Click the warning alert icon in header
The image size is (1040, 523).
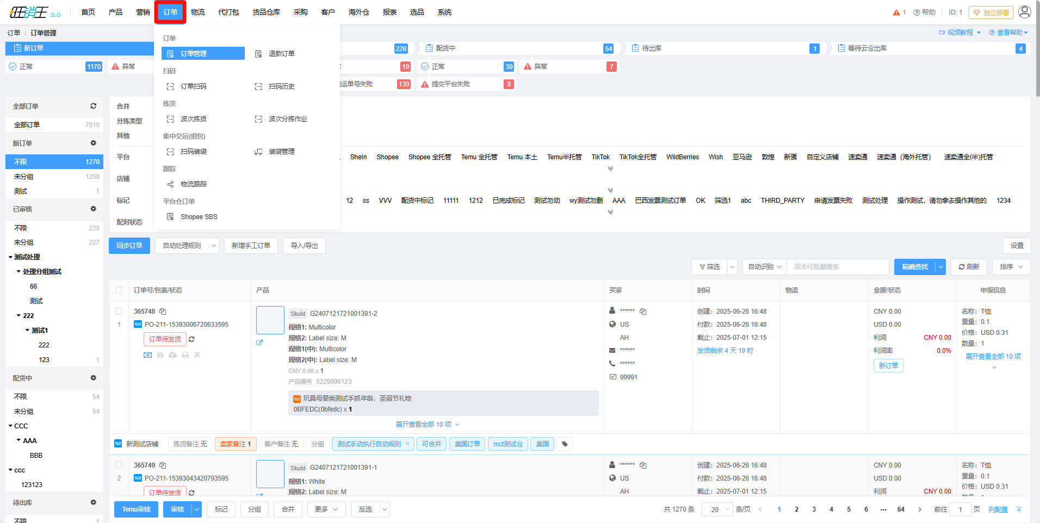(896, 13)
